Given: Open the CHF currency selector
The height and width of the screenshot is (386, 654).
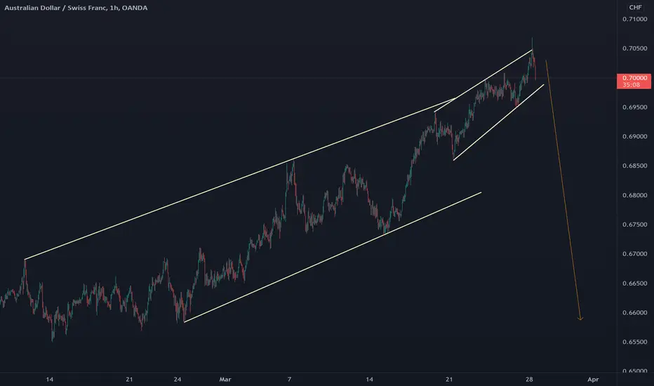Looking at the screenshot, I should click(635, 7).
